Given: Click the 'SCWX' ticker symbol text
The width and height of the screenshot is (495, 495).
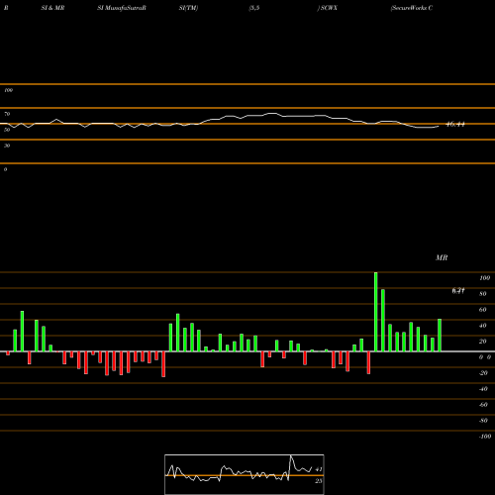Looking at the screenshot, I should pyautogui.click(x=329, y=8).
